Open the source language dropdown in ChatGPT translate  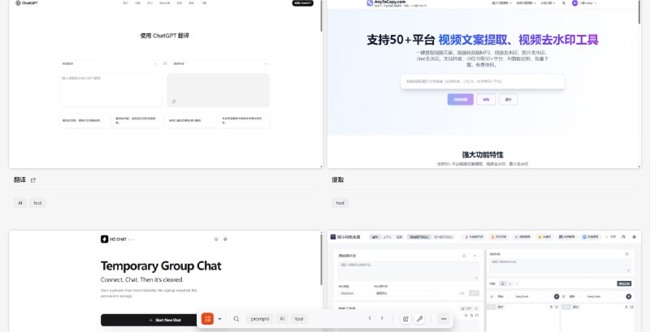[x=110, y=64]
